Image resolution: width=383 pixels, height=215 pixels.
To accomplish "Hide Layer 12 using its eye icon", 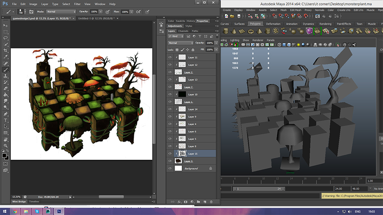I will [x=170, y=65].
